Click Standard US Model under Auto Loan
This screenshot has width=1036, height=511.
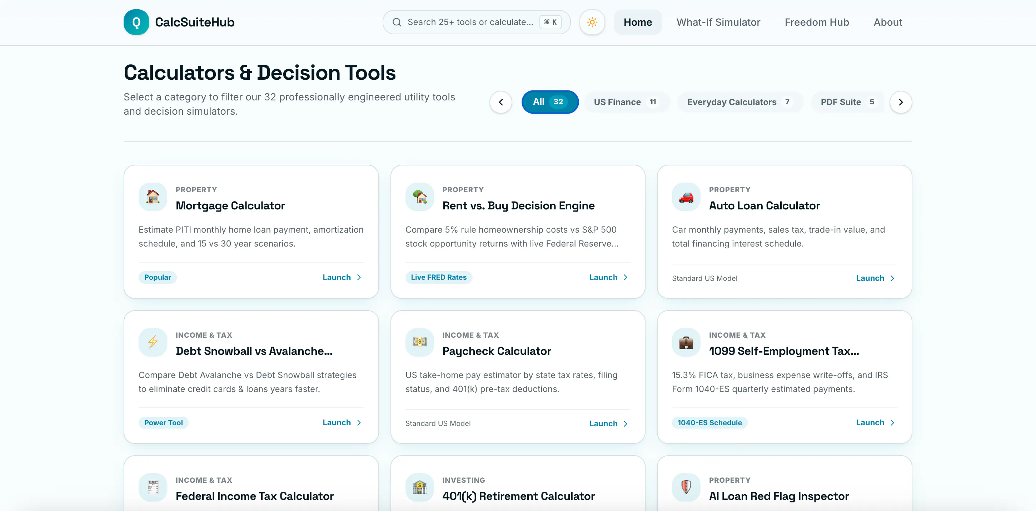click(x=704, y=278)
